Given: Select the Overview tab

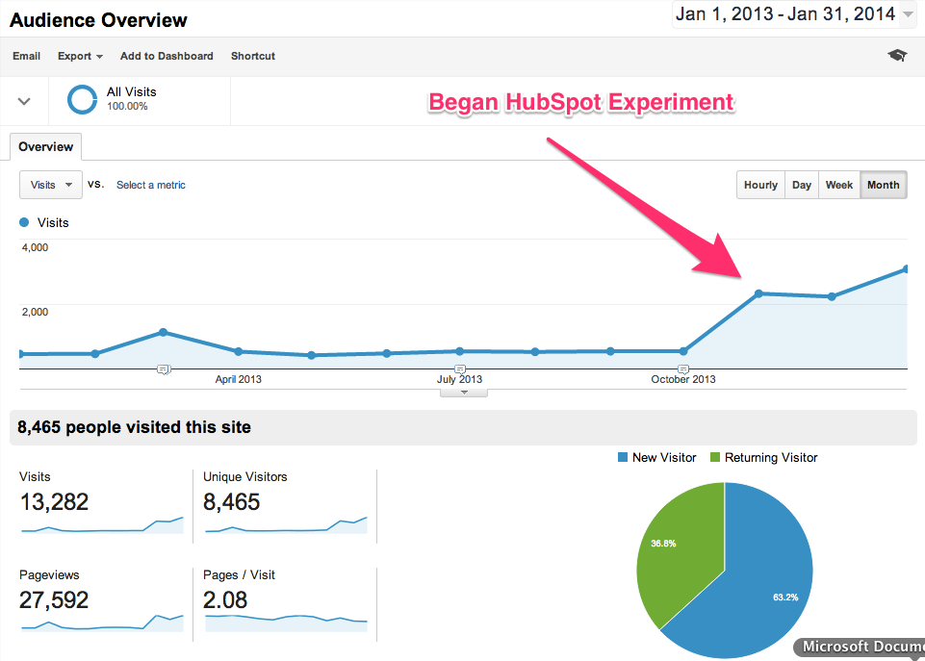Looking at the screenshot, I should click(46, 147).
